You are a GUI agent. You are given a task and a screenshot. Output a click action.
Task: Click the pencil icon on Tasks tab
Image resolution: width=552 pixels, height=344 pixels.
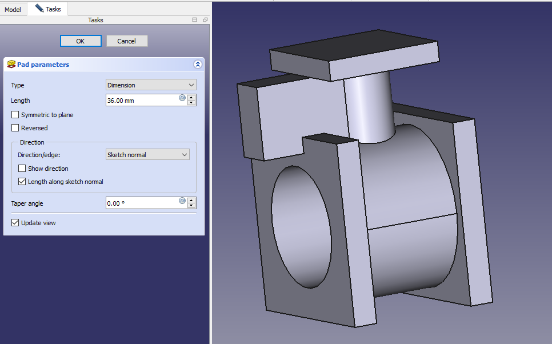tap(39, 9)
